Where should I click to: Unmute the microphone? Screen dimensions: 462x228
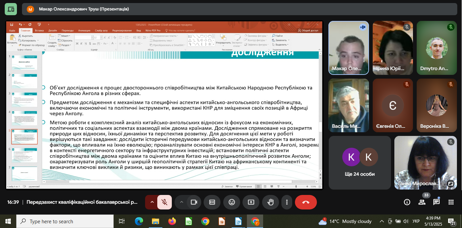point(164,202)
